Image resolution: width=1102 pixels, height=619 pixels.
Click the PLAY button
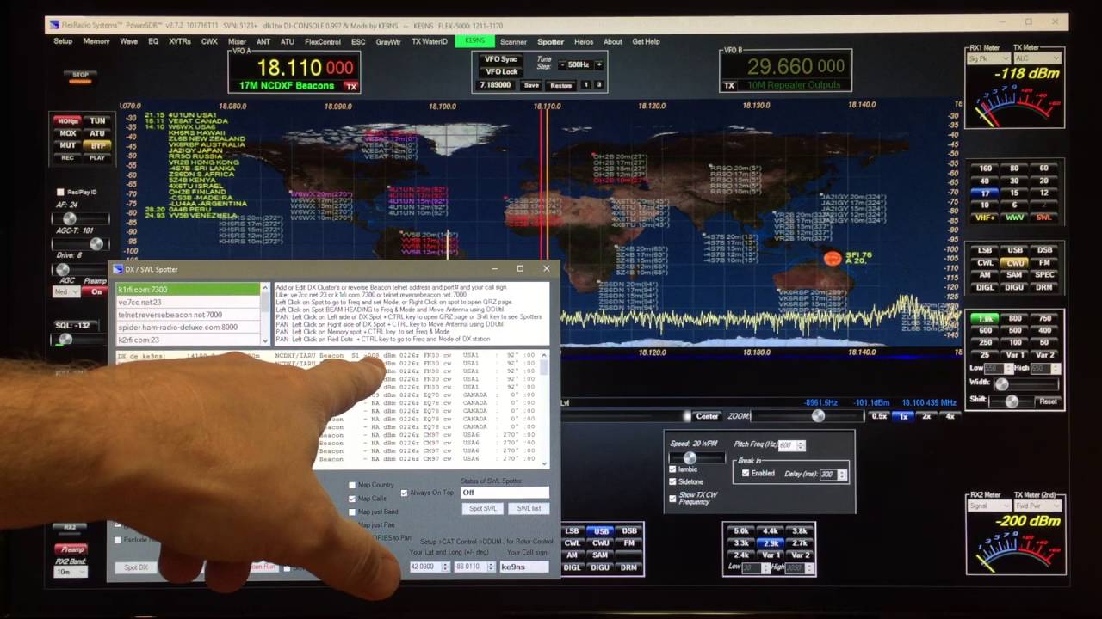[97, 157]
